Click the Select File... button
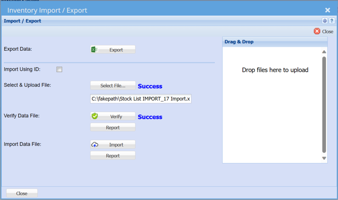Image resolution: width=338 pixels, height=200 pixels. (113, 86)
